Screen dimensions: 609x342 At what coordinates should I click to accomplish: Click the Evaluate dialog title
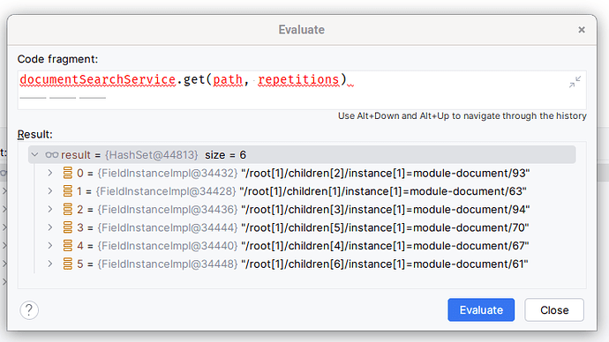click(301, 30)
